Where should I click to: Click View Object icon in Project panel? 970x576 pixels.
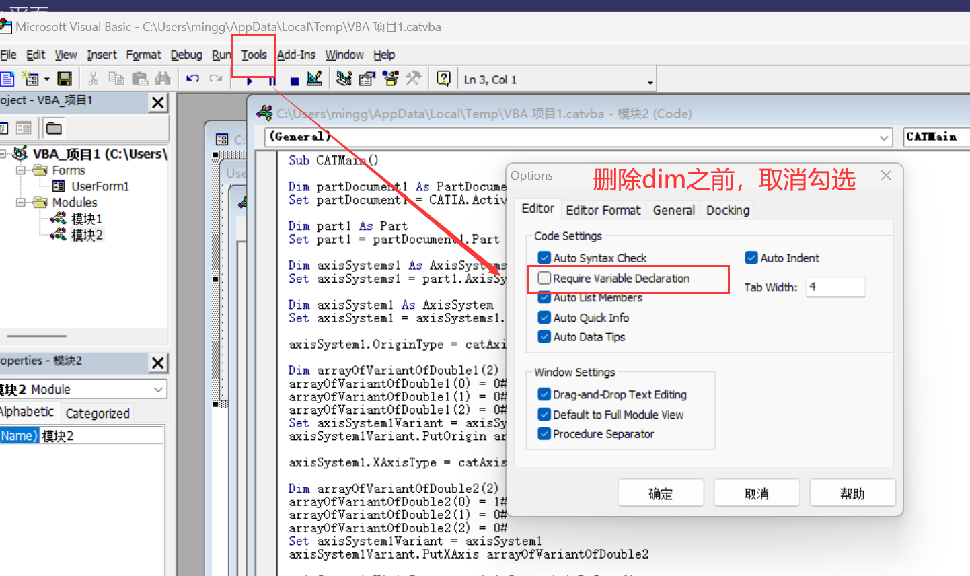click(x=24, y=128)
